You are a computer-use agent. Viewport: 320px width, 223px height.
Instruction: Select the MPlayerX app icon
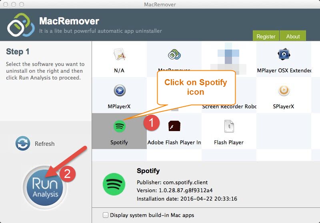(x=120, y=90)
